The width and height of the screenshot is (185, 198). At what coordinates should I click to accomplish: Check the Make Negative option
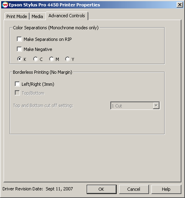(19, 49)
